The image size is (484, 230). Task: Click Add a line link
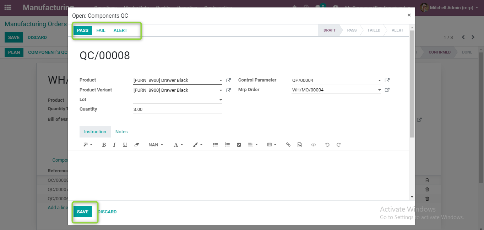[58, 207]
